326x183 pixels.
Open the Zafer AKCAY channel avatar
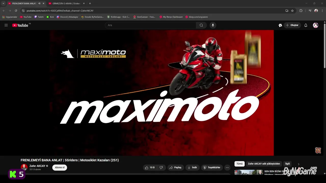click(24, 167)
